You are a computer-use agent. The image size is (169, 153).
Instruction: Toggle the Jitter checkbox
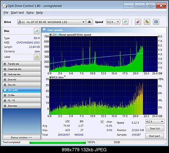coord(102,122)
